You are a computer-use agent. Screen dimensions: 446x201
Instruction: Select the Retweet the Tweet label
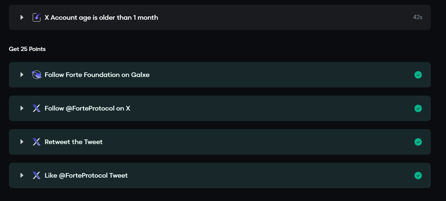point(74,142)
